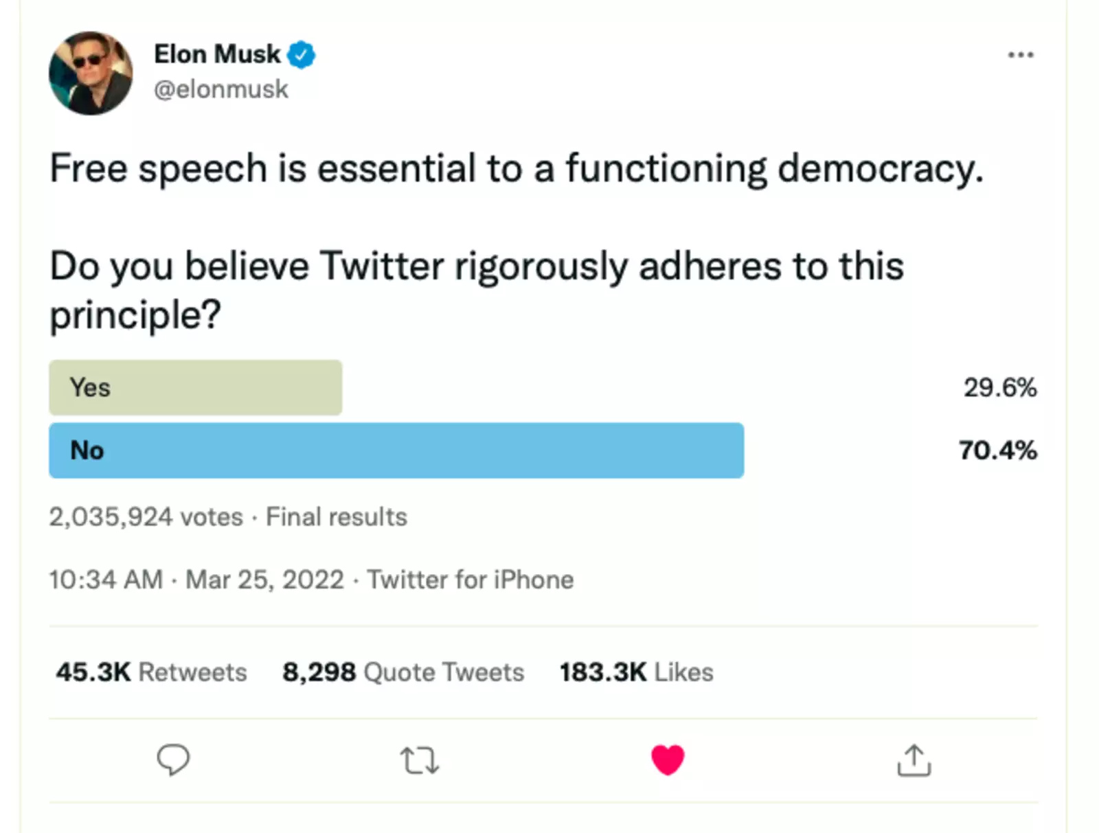Unlike the tweet via red heart

pyautogui.click(x=668, y=760)
